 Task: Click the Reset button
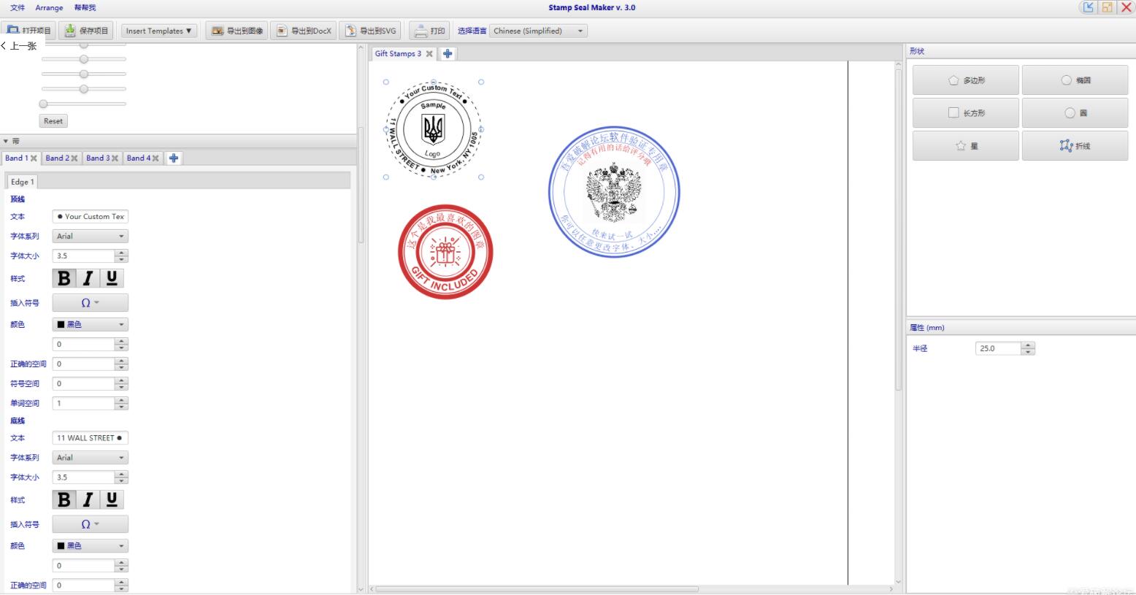[x=53, y=121]
